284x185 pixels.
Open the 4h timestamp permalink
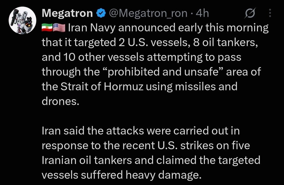(x=202, y=13)
